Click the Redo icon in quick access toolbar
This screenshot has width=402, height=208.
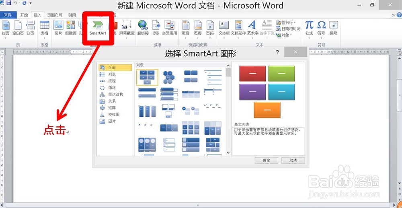pyautogui.click(x=25, y=3)
